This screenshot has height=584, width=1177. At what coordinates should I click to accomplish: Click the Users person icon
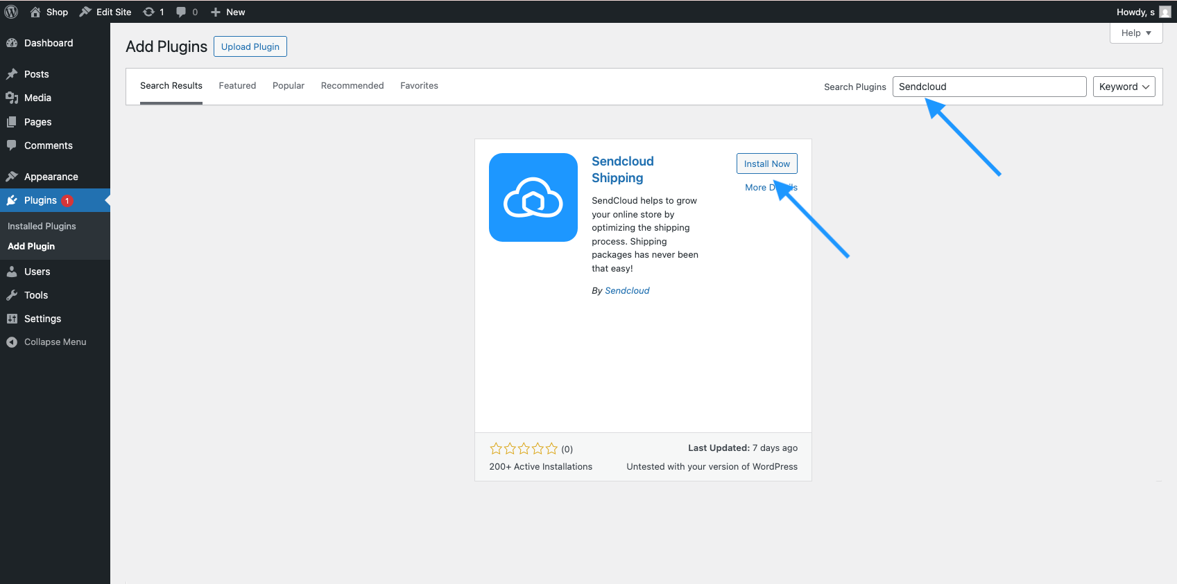[x=12, y=272]
